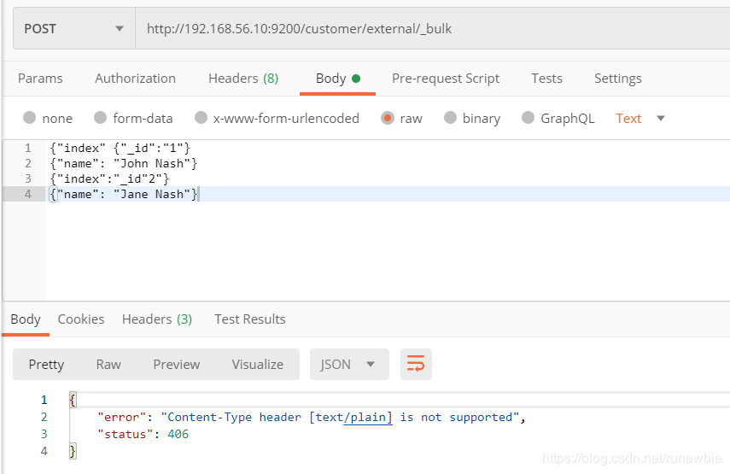730x474 pixels.
Task: Open the Settings tab
Action: [x=618, y=79]
